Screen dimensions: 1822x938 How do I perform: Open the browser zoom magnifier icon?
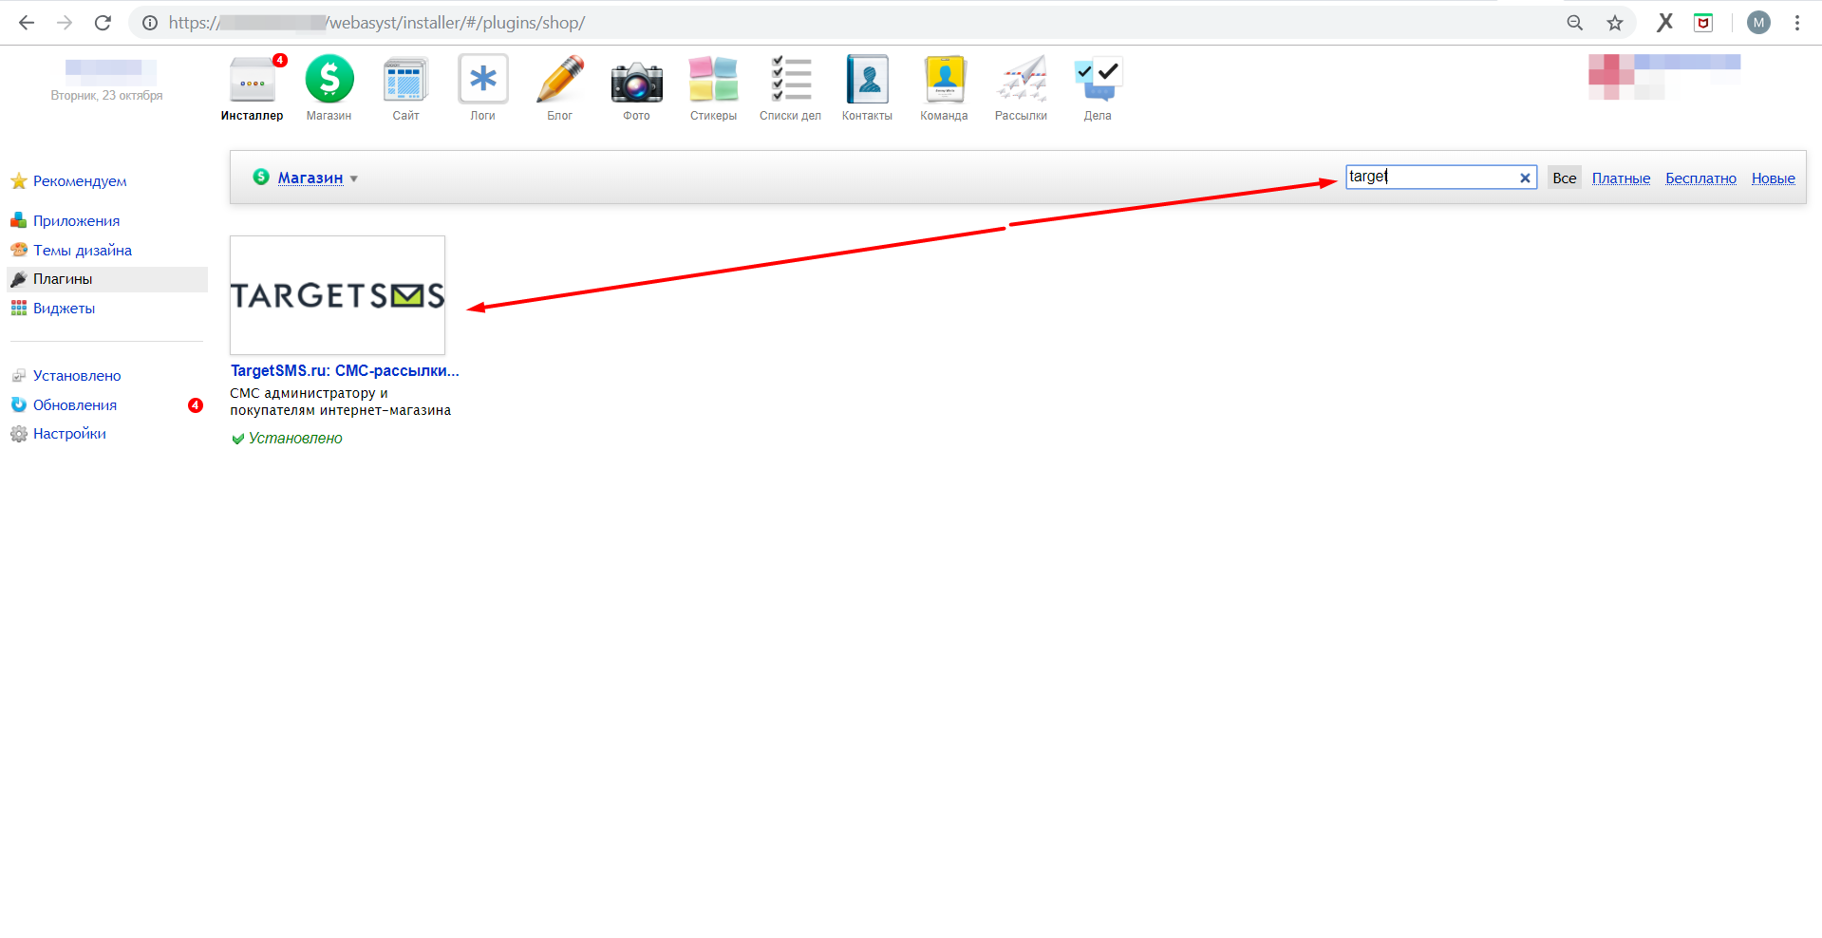coord(1575,23)
